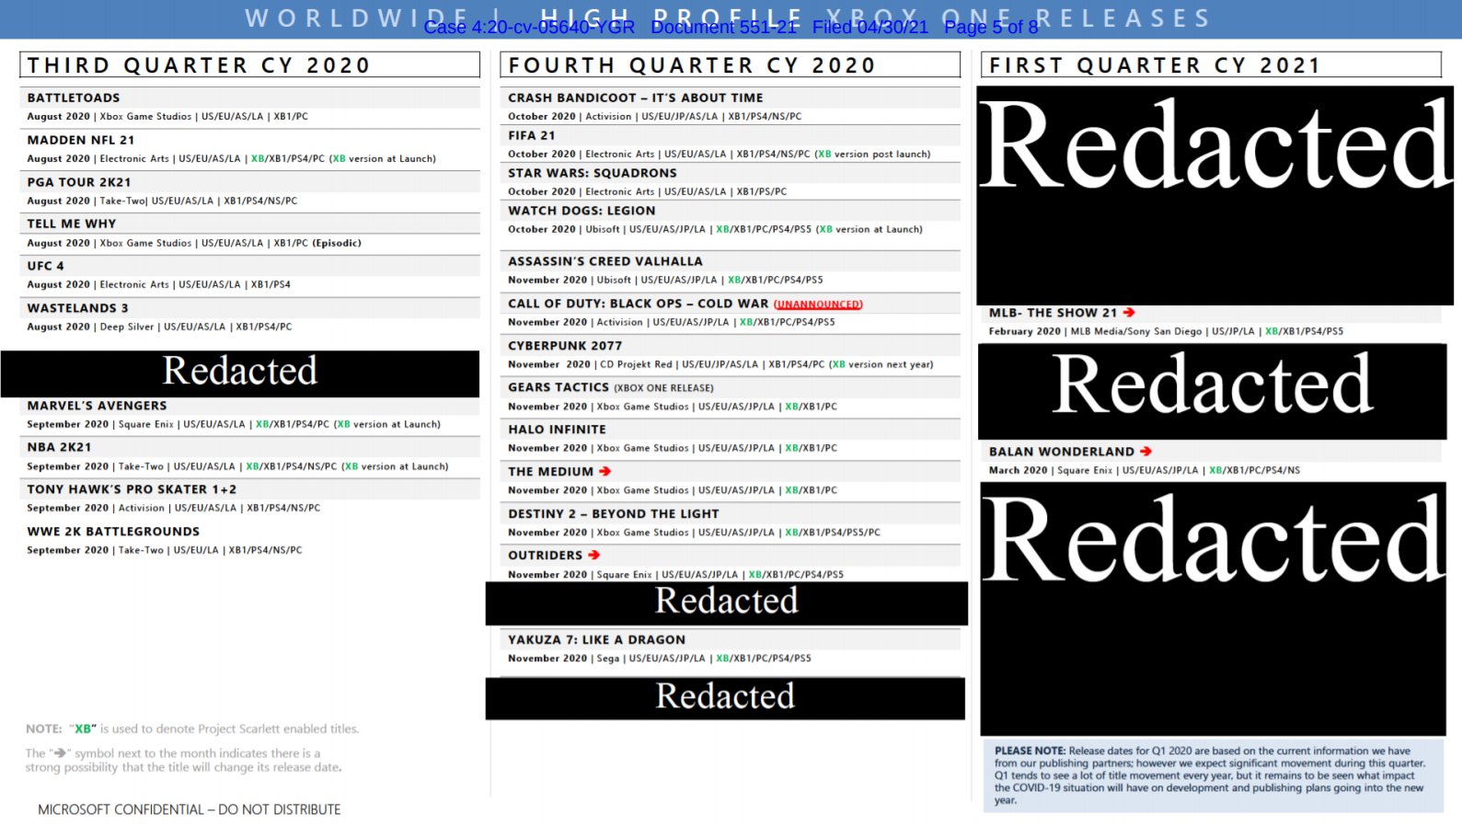This screenshot has width=1462, height=825.
Task: Click the Page 5 of 8 indicator
Action: pyautogui.click(x=991, y=28)
